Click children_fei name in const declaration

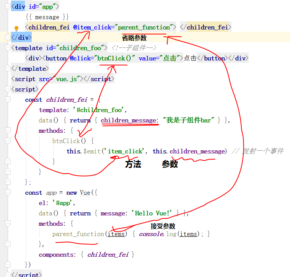pos(67,100)
